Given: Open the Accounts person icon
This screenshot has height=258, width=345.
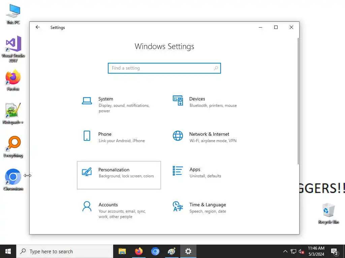Looking at the screenshot, I should (x=87, y=207).
